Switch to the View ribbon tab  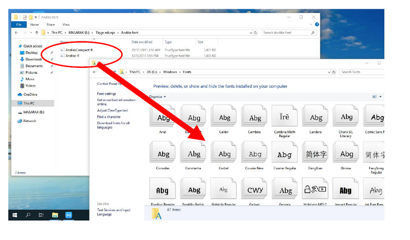click(x=66, y=25)
